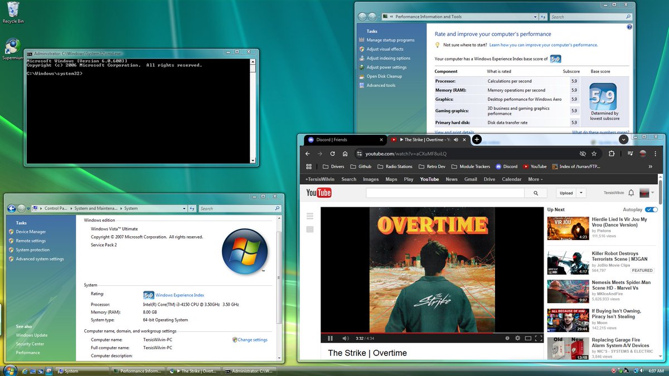Open the Drivers bookmarks folder

point(333,166)
